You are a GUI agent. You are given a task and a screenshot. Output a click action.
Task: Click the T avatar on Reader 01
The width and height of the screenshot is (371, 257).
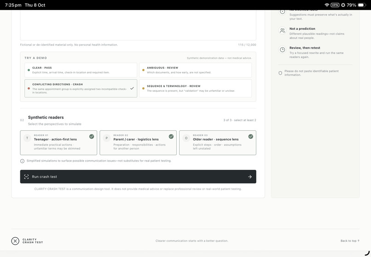tap(27, 138)
